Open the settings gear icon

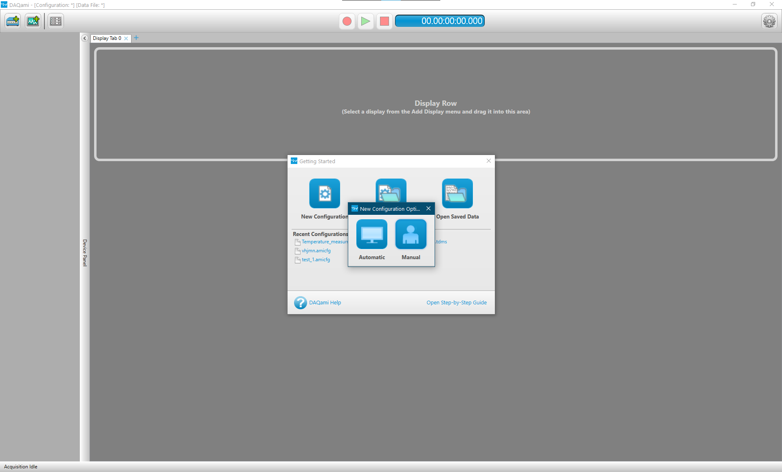pos(769,21)
